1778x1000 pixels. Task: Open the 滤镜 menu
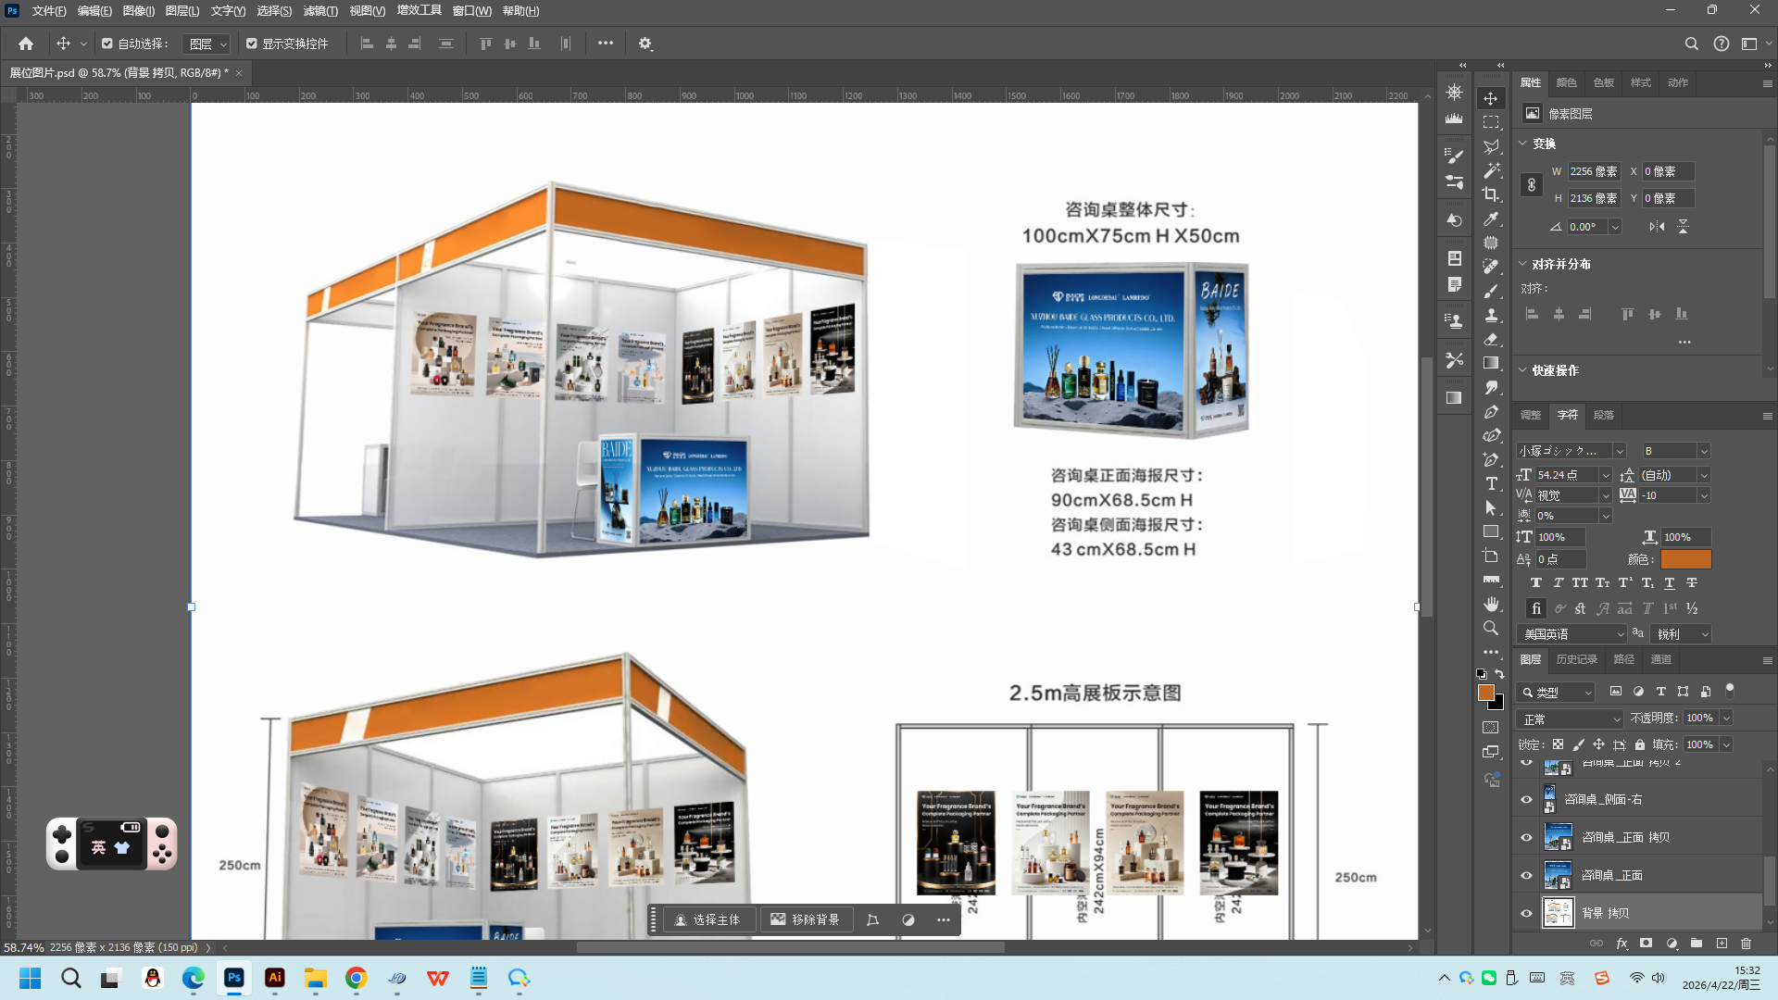pyautogui.click(x=320, y=11)
